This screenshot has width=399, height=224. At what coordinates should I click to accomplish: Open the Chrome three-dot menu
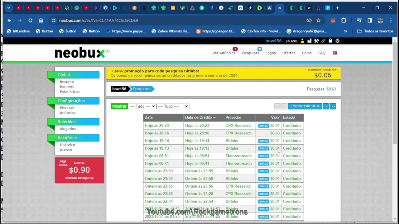click(x=391, y=21)
